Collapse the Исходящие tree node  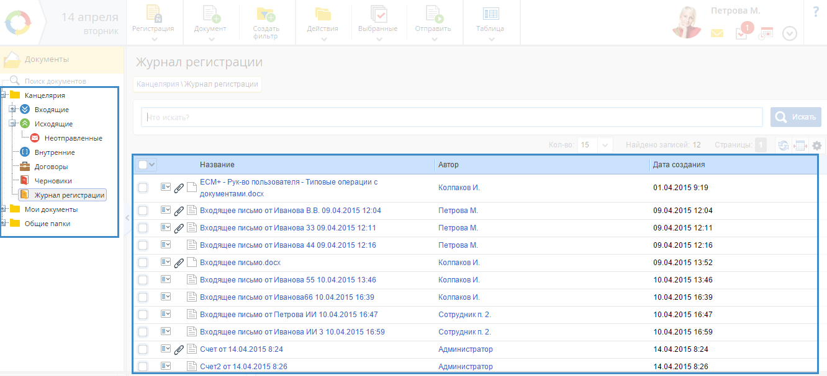point(12,124)
